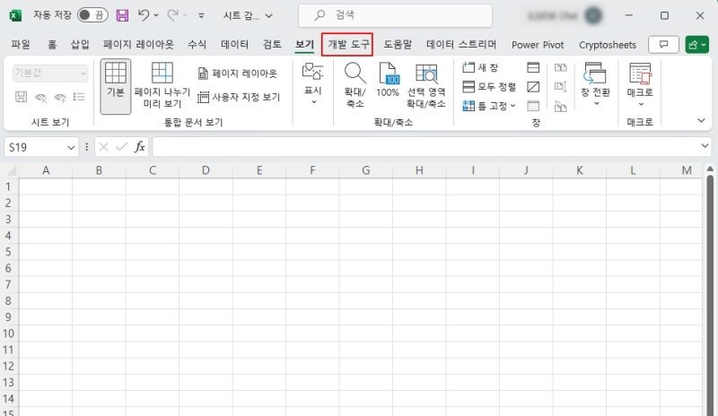Expand the 틀 고정 freeze panes dropdown
Screen dimensions: 718x416
pyautogui.click(x=489, y=106)
